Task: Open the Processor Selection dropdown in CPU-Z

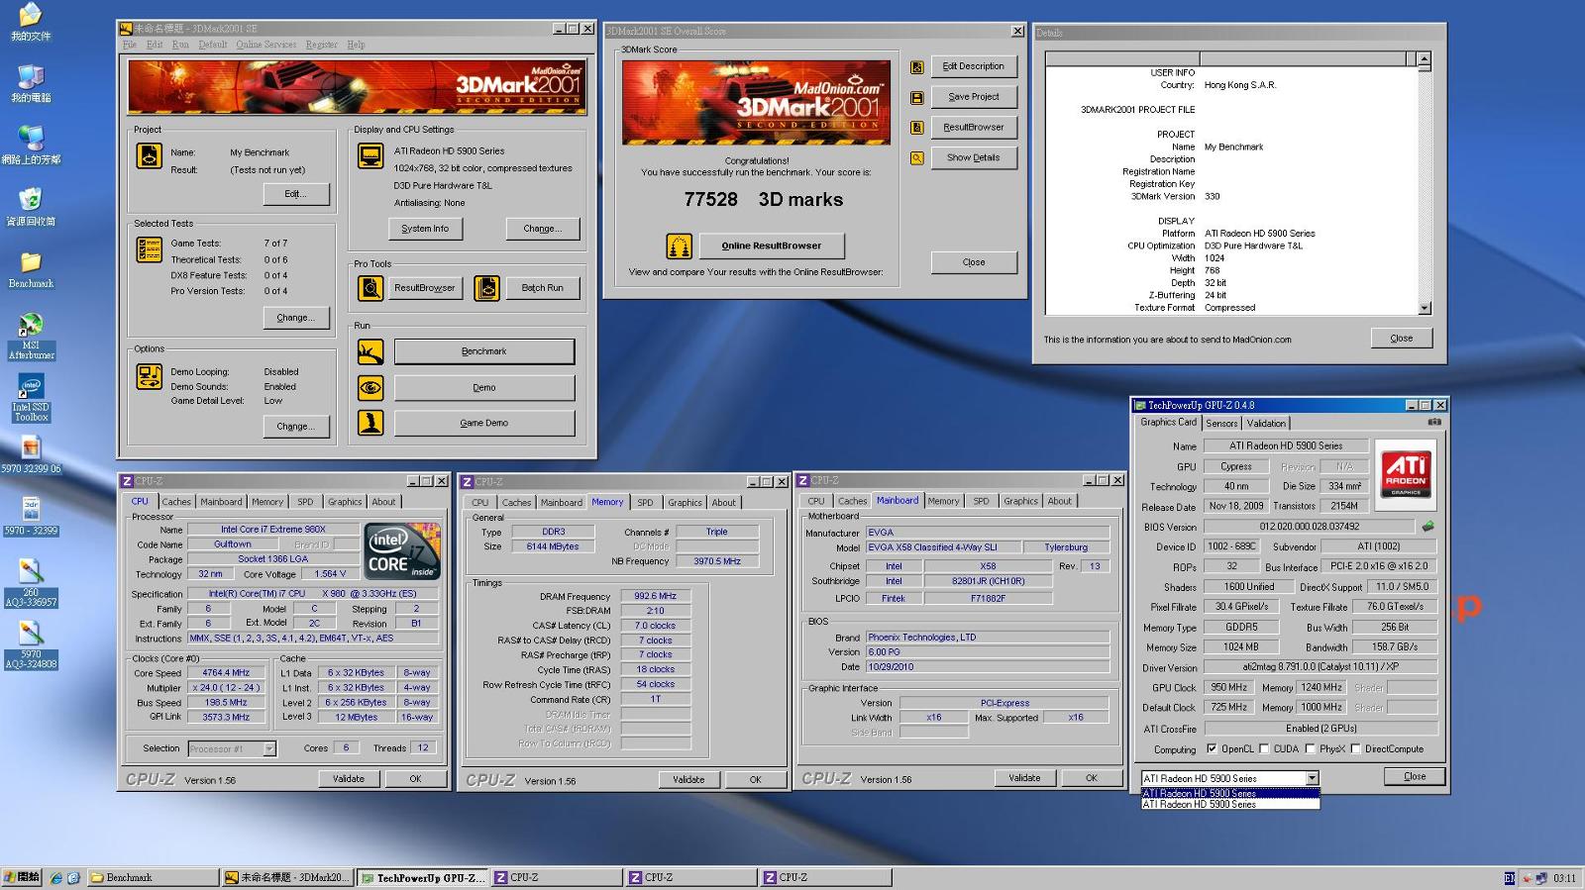Action: [268, 748]
